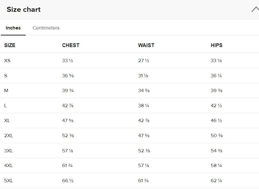Select the S size row label
The width and height of the screenshot is (259, 189).
tap(6, 76)
